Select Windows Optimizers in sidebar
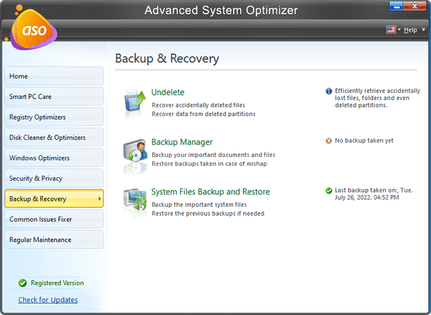Viewport: 431px width, 315px height. (x=54, y=157)
